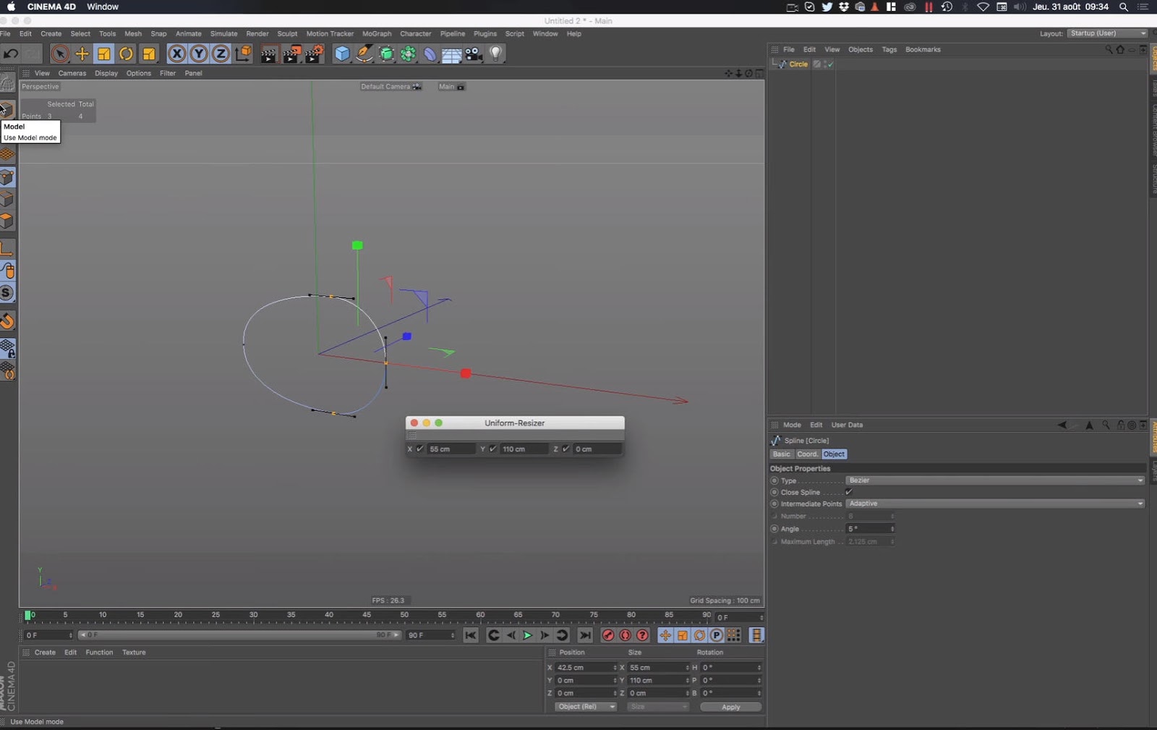Select the Move tool in the toolbar

pyautogui.click(x=82, y=54)
